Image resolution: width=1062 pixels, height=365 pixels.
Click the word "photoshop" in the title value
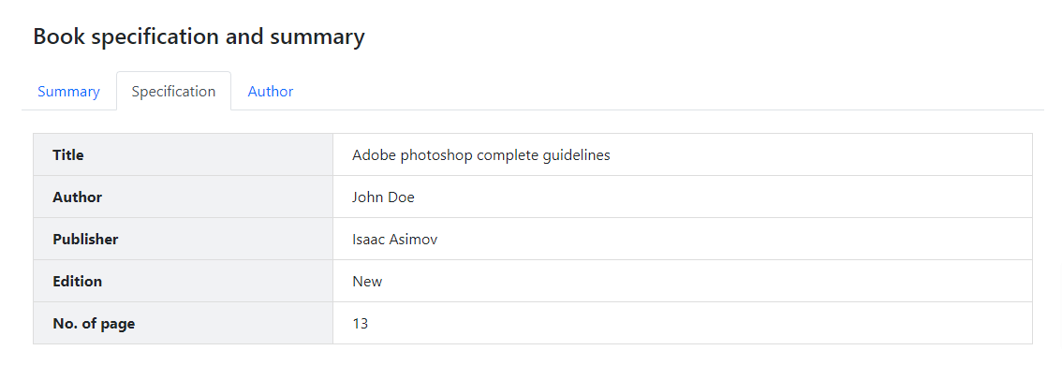point(436,155)
